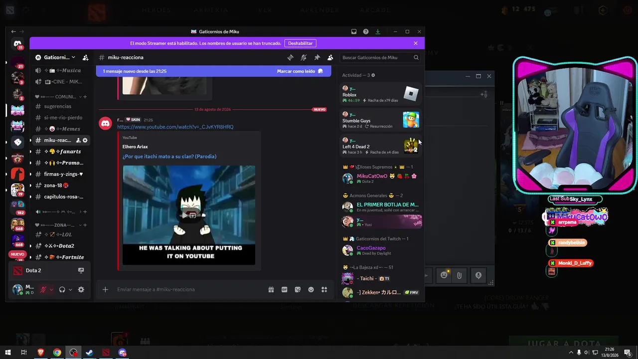
Task: Go back with the navigation arrow
Action: pyautogui.click(x=13, y=31)
